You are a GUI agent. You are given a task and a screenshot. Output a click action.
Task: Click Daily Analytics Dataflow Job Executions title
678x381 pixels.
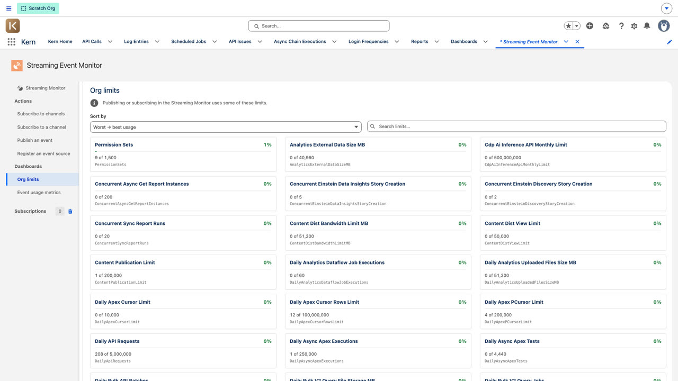(x=337, y=262)
